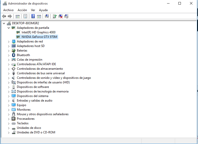This screenshot has width=198, height=144.
Task: Maximize the Administrador de dispositivos window
Action: [x=180, y=4]
